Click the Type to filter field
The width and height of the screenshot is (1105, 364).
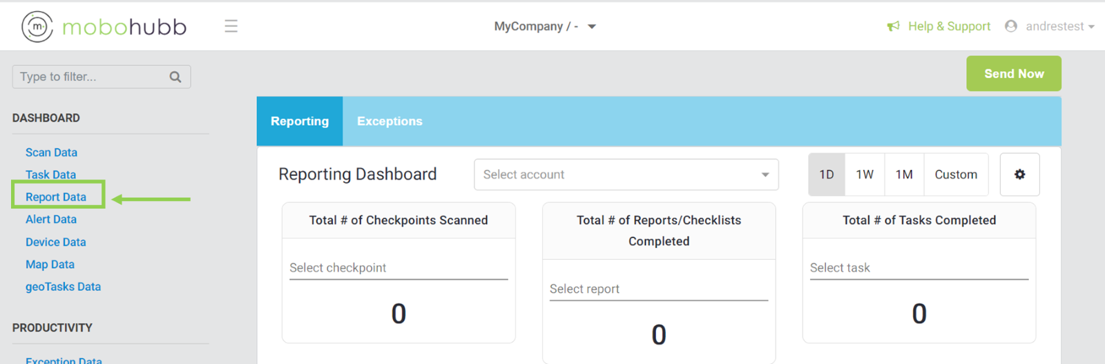pos(90,77)
